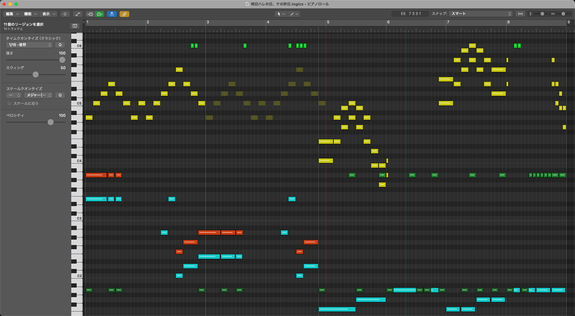Click the スケールクオンタイズ heading
The image size is (575, 316).
coord(24,89)
